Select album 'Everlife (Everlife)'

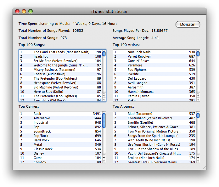point(155,122)
